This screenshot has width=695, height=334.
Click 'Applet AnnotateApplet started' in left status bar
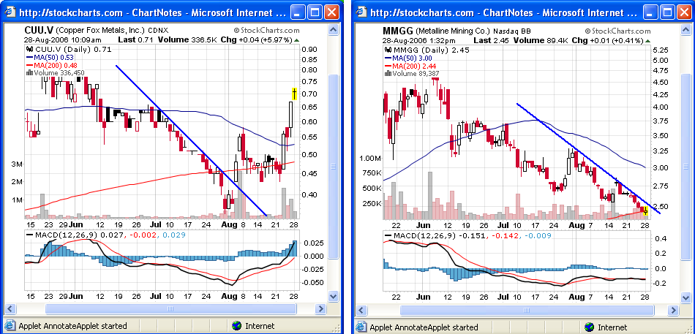coord(72,326)
